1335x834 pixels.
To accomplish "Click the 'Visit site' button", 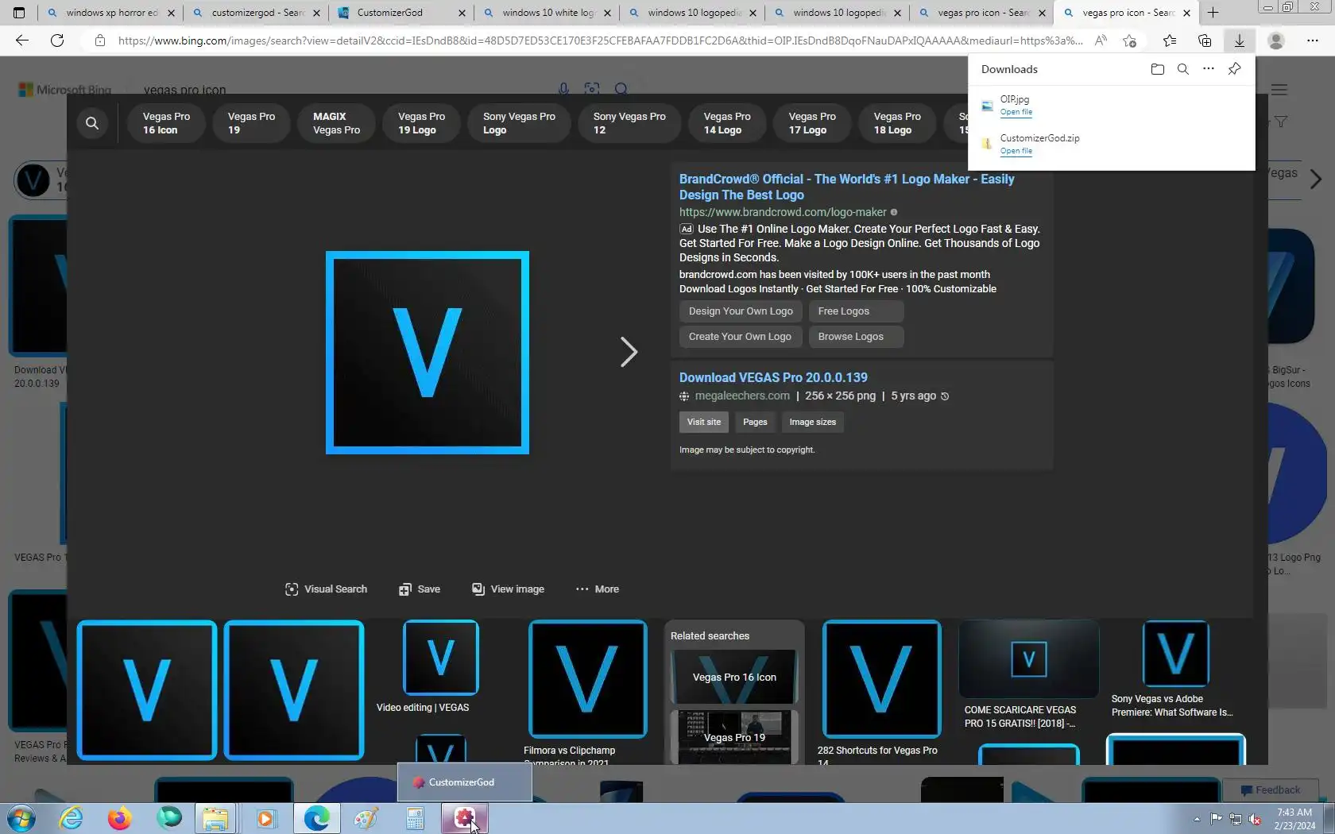I will (703, 423).
